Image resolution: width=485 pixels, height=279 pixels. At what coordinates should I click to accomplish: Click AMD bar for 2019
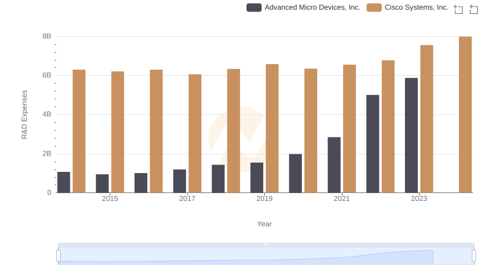coord(256,177)
